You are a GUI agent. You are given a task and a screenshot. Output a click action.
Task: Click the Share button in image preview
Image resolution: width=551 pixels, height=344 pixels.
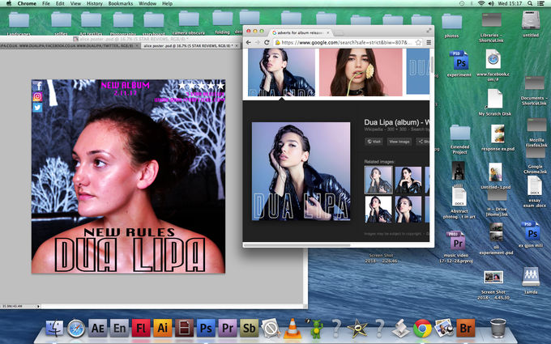[423, 142]
